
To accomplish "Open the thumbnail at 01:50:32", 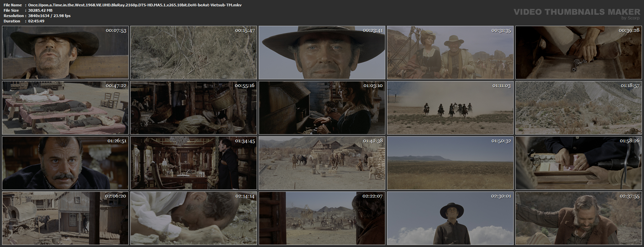I will [450, 163].
